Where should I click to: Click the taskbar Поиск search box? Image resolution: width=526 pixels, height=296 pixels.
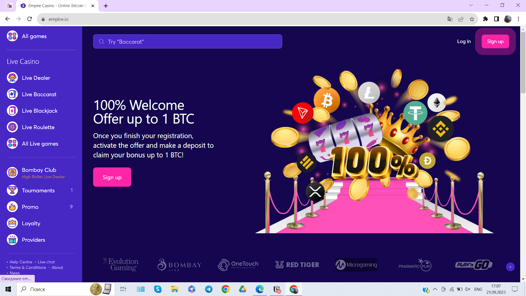tap(66, 289)
